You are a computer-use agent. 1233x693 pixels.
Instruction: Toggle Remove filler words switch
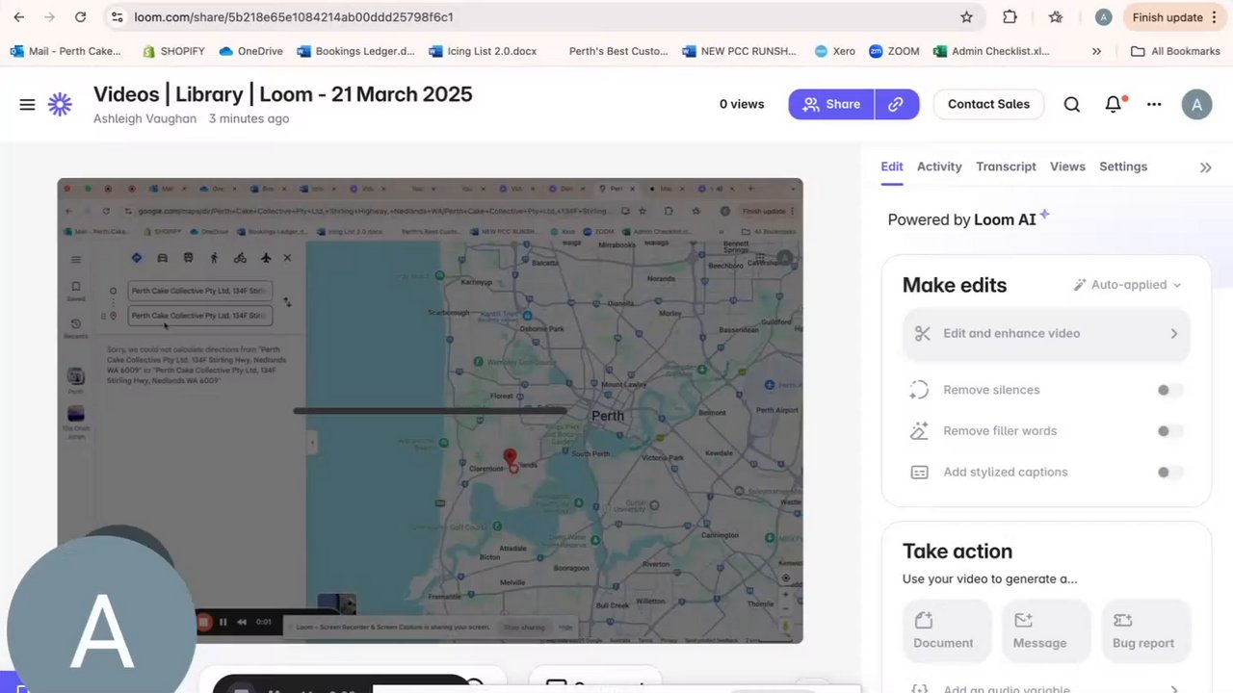click(x=1169, y=431)
